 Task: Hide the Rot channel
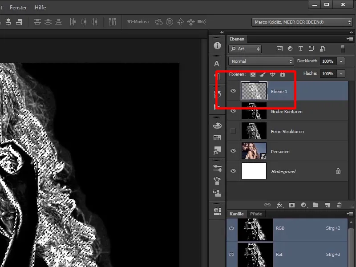coord(231,255)
